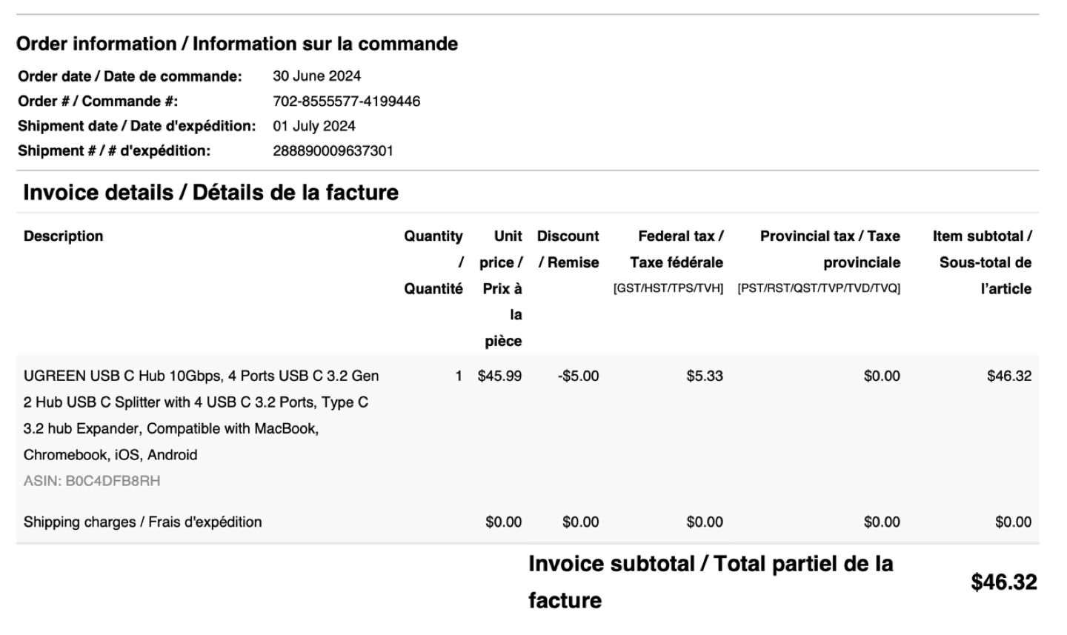Click the bold $46.32 invoice subtotal amount
Screen dimensions: 1067x635
[1003, 582]
